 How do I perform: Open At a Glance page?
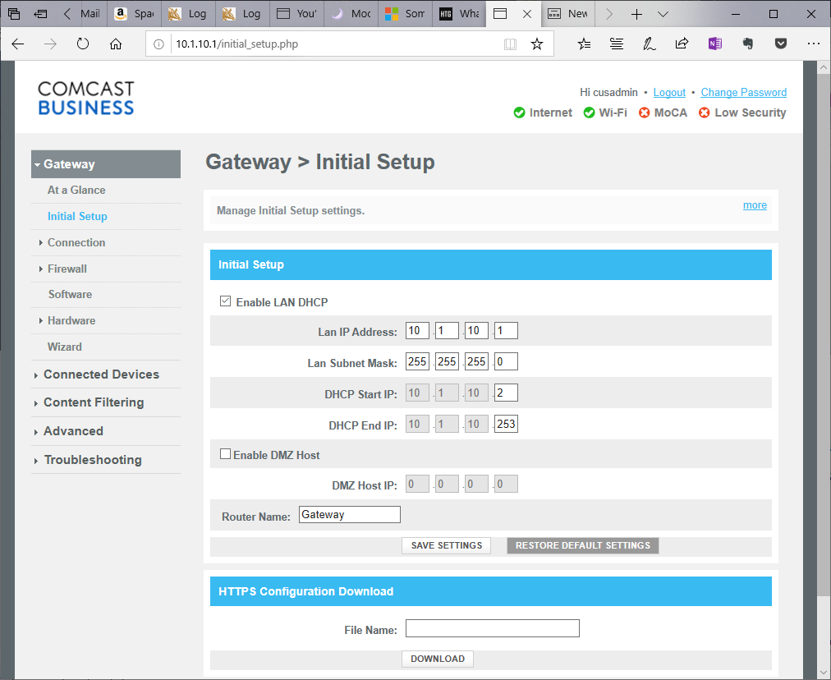click(x=76, y=191)
